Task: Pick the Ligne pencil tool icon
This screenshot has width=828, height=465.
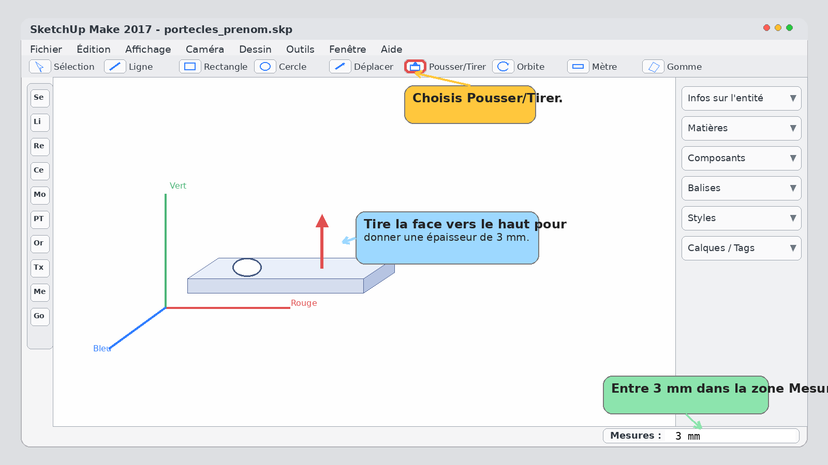Action: [115, 67]
